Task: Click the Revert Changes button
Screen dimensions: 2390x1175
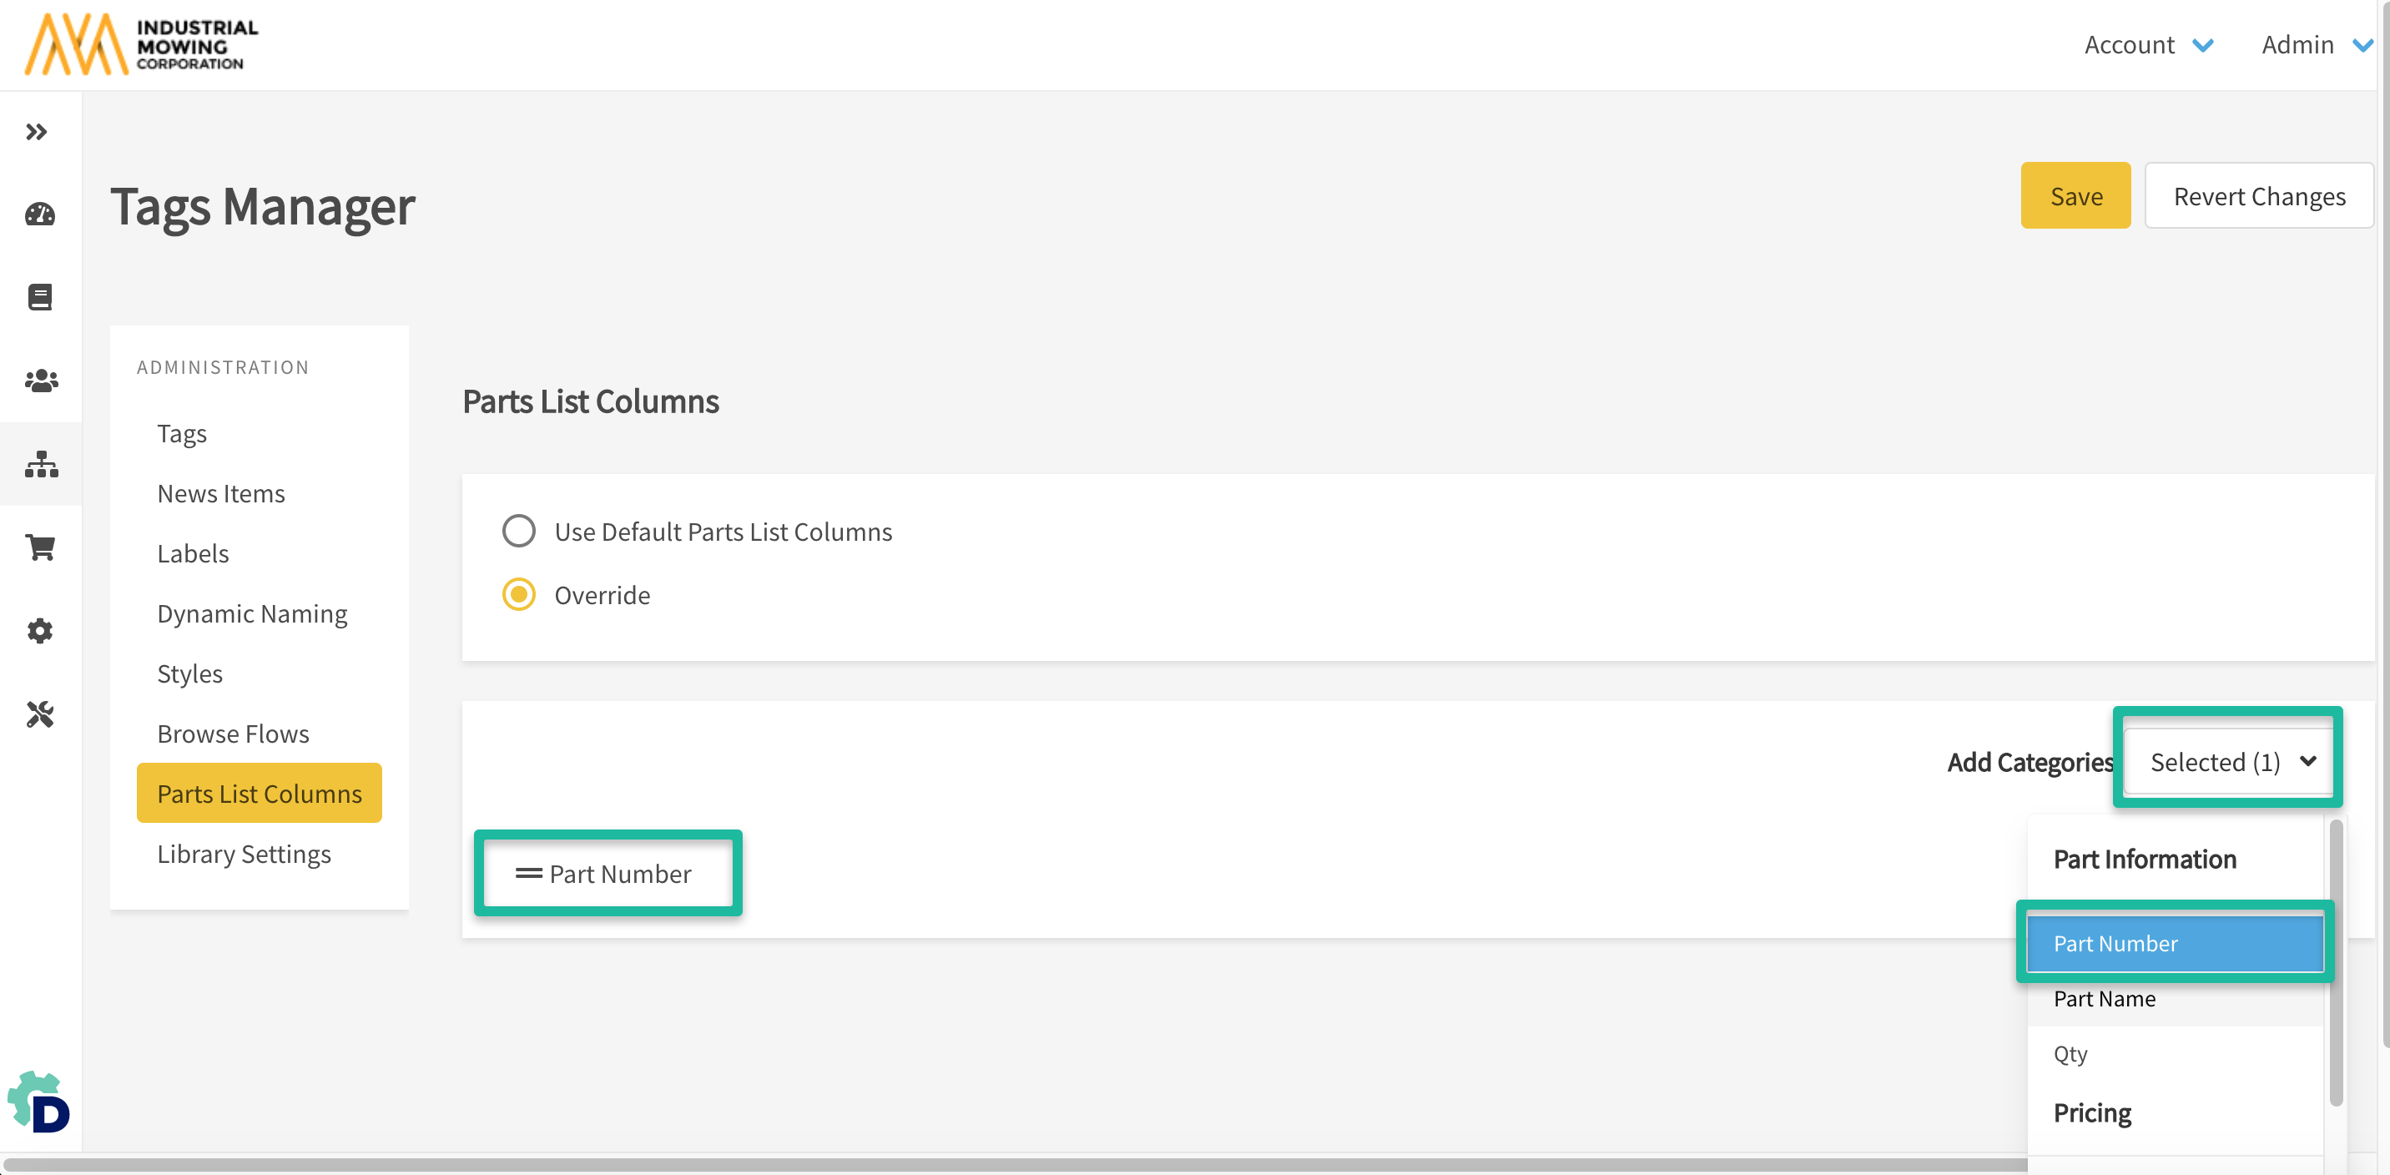Action: tap(2258, 196)
